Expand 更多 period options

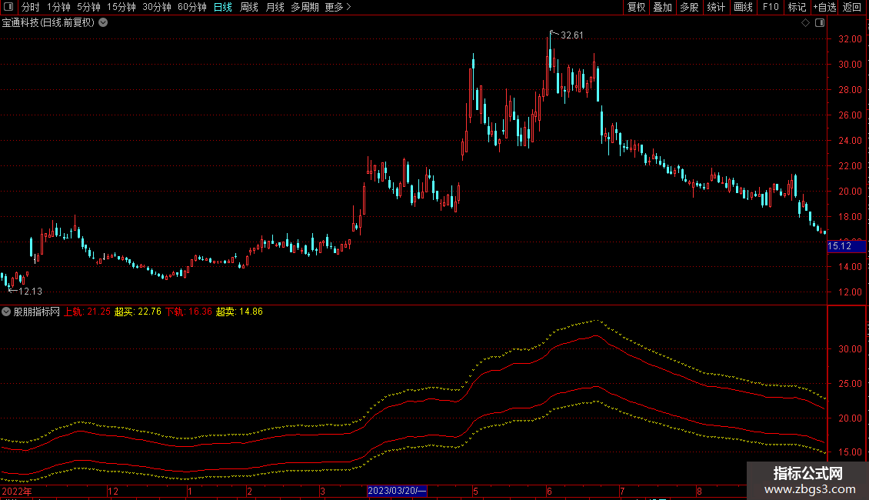[338, 7]
